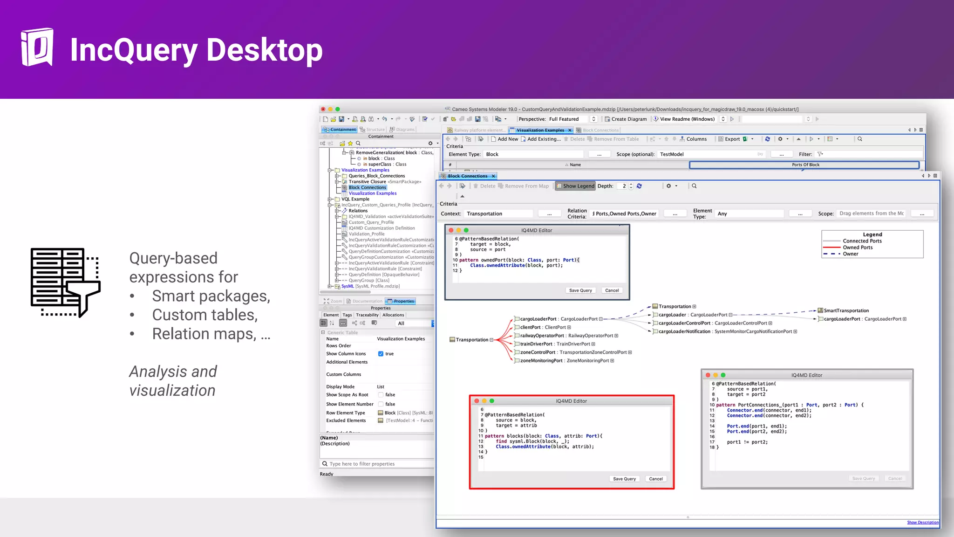The width and height of the screenshot is (954, 537).
Task: Open the Allocations tab in Properties
Action: point(393,315)
